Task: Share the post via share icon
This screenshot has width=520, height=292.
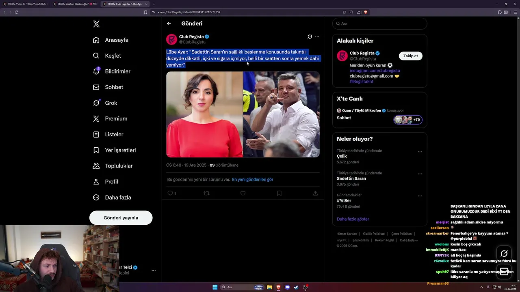Action: point(315,193)
